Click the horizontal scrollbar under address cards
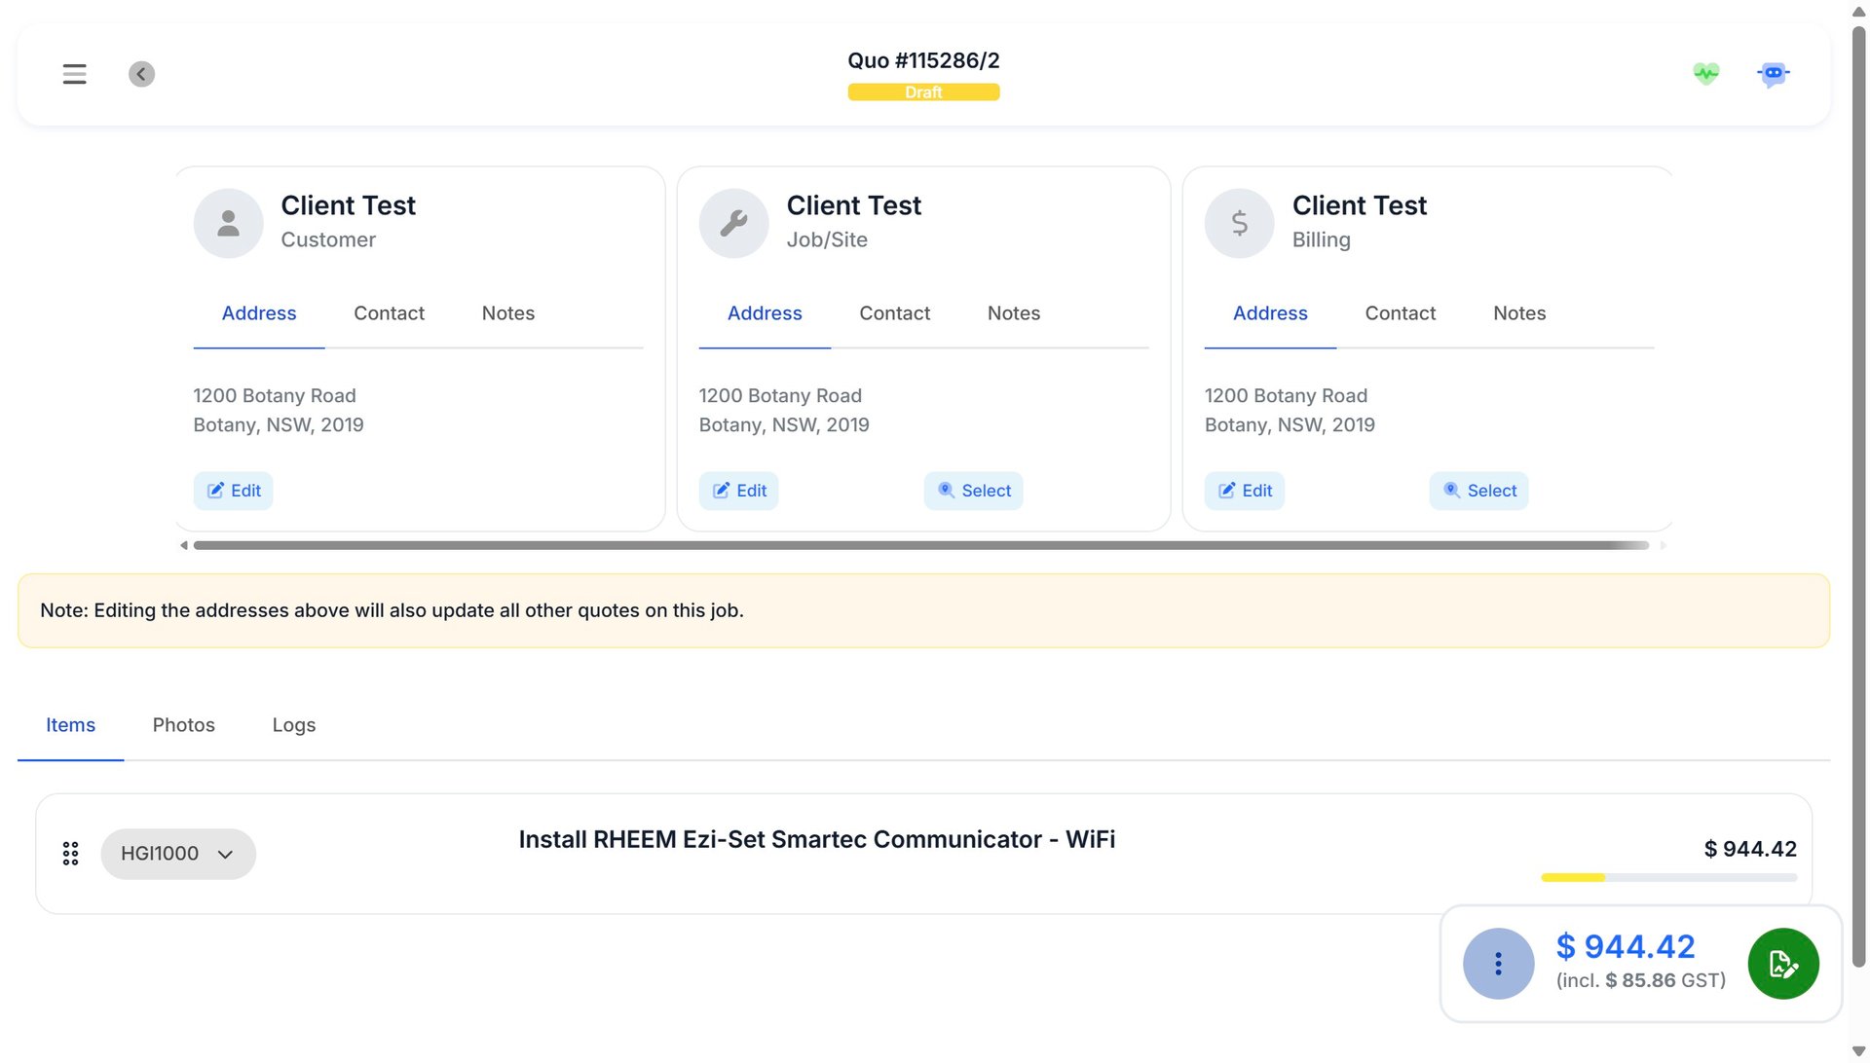 [920, 545]
